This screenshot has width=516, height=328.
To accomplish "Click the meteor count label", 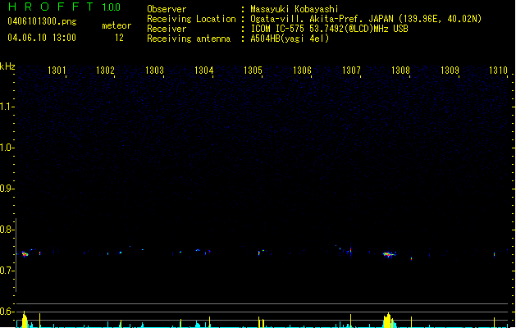I will [116, 25].
